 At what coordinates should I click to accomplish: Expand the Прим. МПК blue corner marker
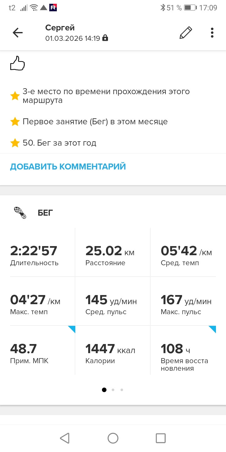[72, 329]
